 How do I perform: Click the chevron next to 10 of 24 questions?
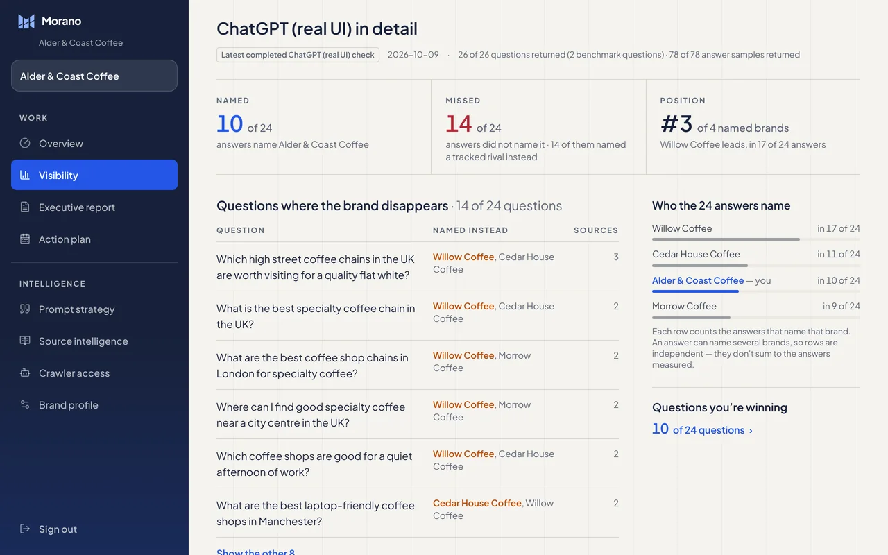click(751, 431)
